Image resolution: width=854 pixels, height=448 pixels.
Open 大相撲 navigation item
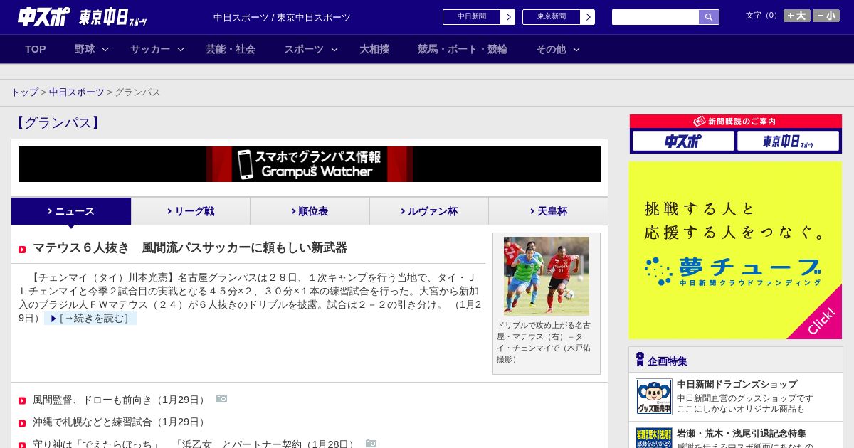pos(374,49)
